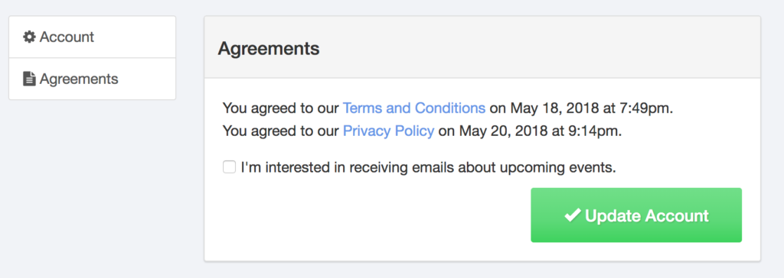Open the Terms and Conditions link
Image resolution: width=784 pixels, height=278 pixels.
414,108
